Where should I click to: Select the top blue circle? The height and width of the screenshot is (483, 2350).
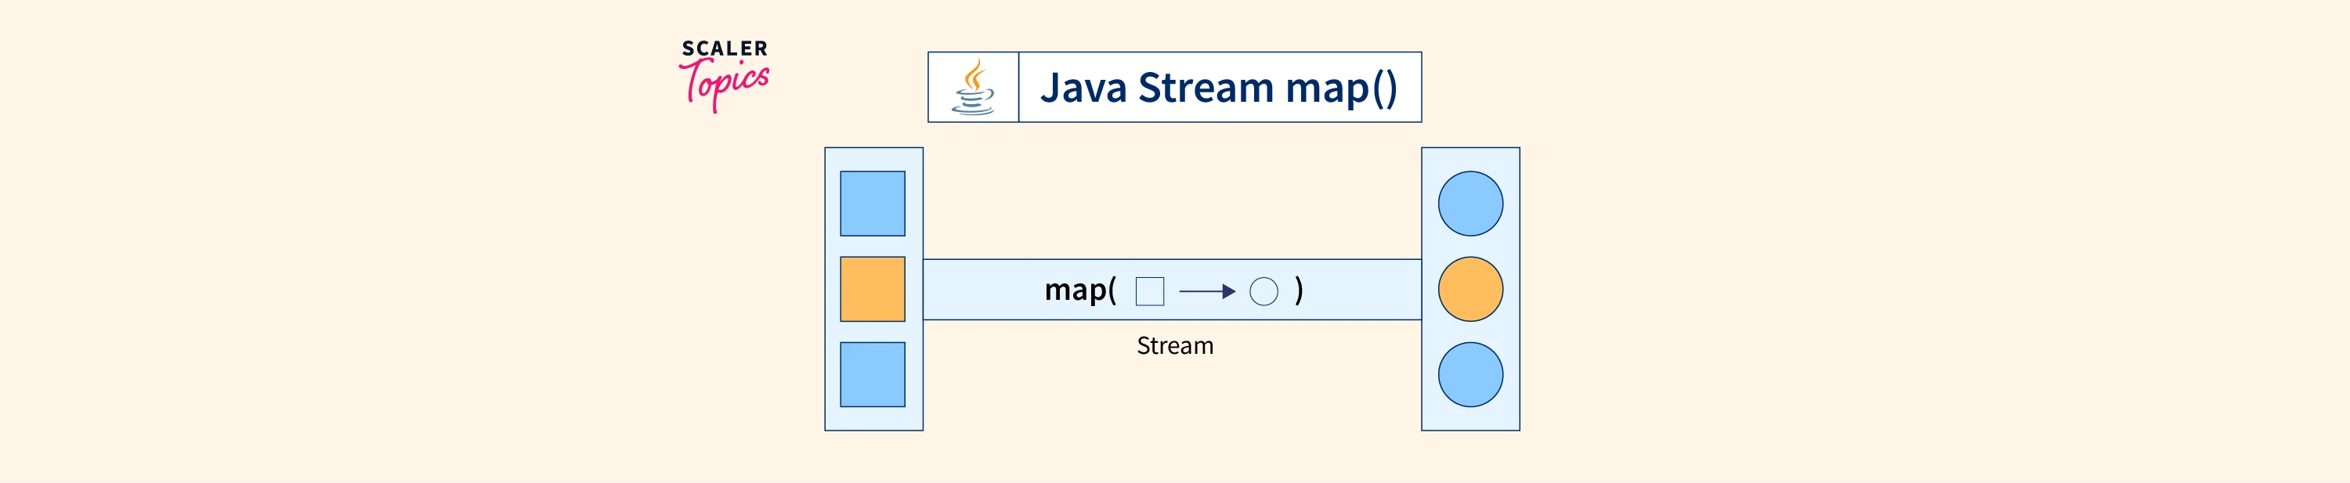[1470, 204]
